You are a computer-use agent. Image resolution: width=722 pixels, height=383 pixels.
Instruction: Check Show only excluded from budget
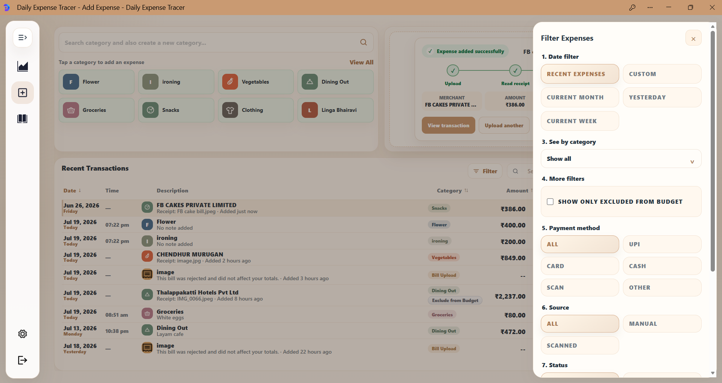(x=550, y=202)
